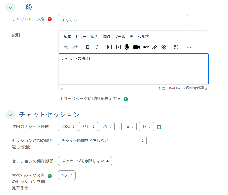Insert media using the video embed icon
The image size is (228, 195).
tap(118, 47)
